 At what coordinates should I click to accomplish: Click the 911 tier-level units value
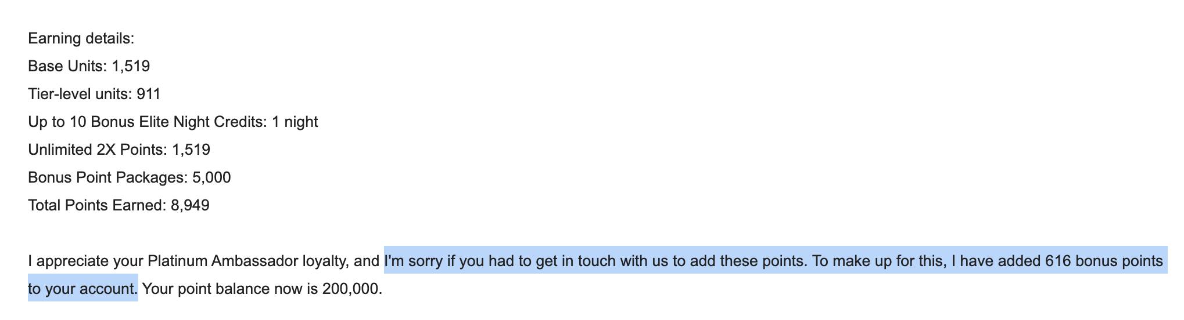(x=149, y=94)
